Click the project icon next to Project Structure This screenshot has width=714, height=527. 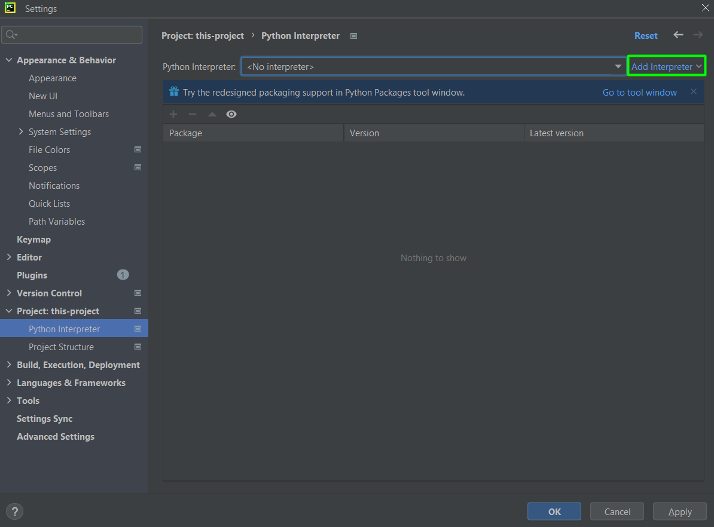tap(138, 347)
